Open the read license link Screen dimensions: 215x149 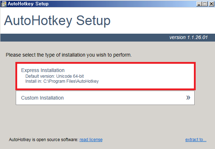[91, 140]
